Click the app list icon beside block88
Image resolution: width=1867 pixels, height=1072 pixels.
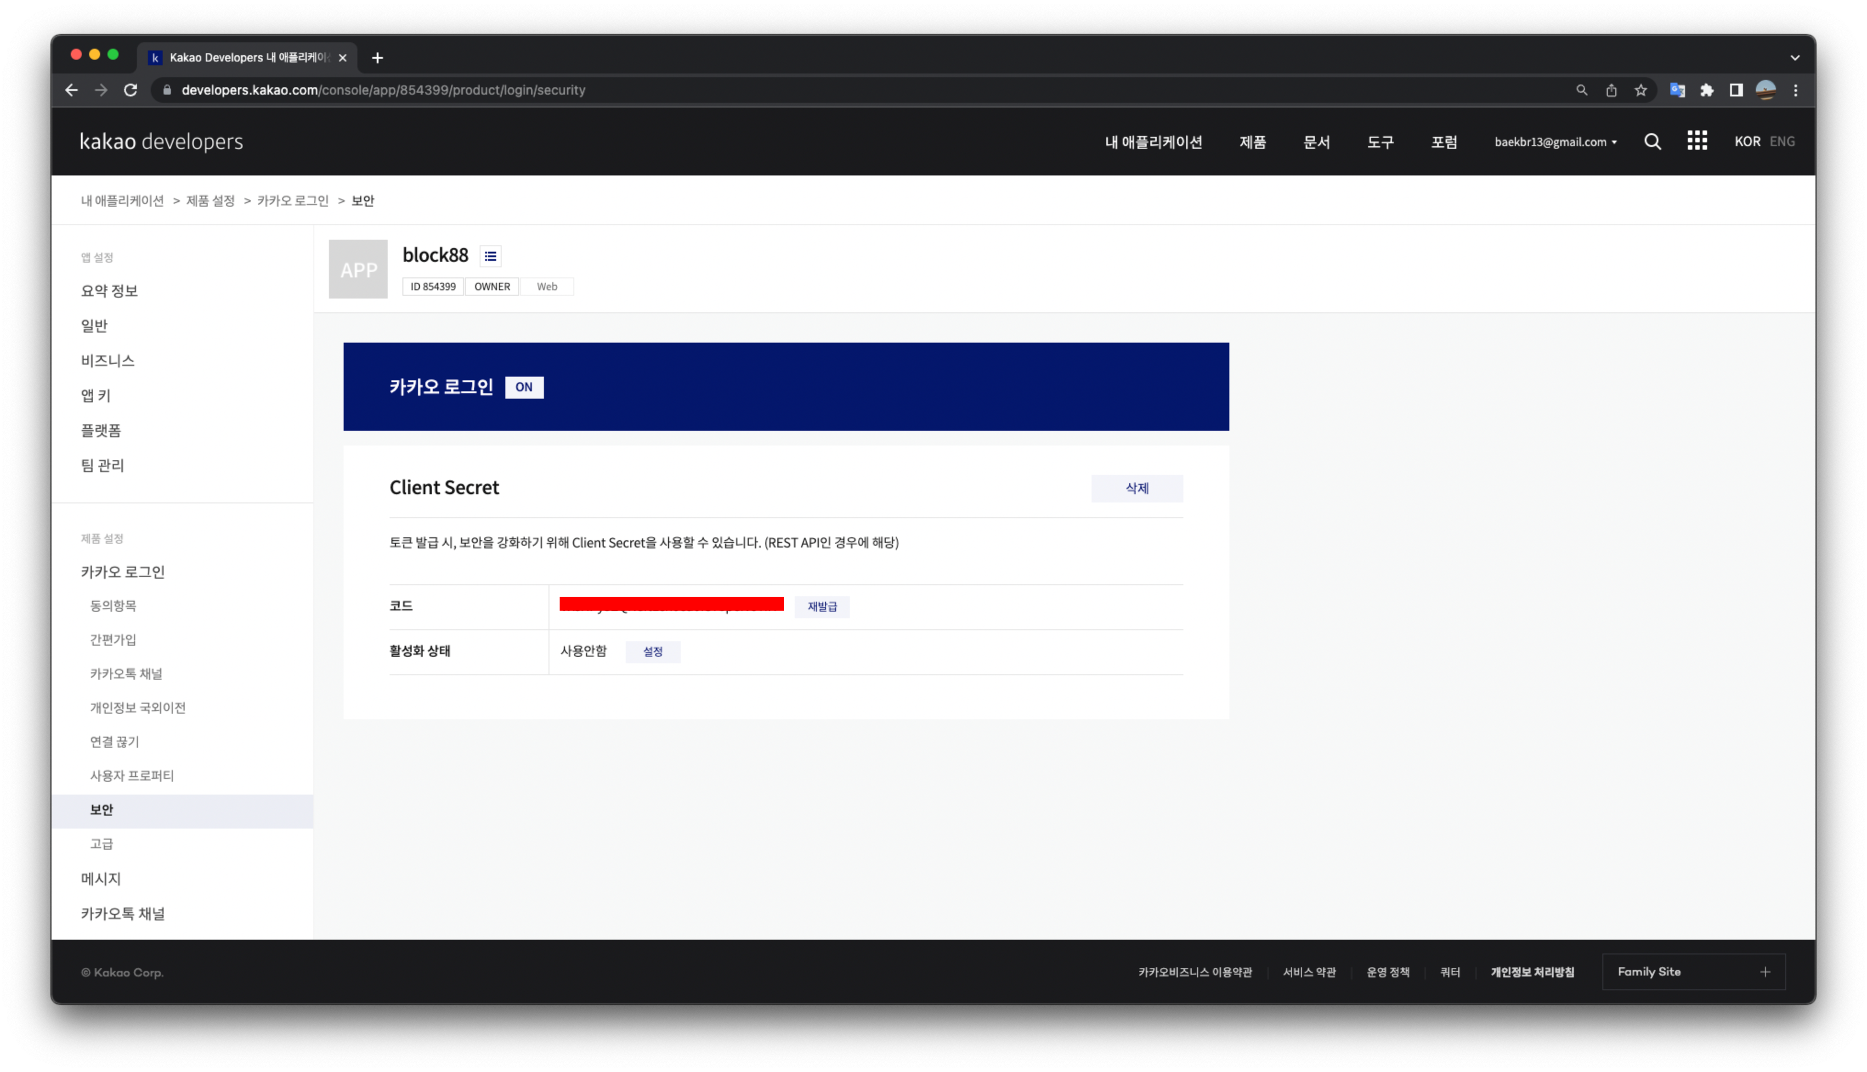pos(490,256)
